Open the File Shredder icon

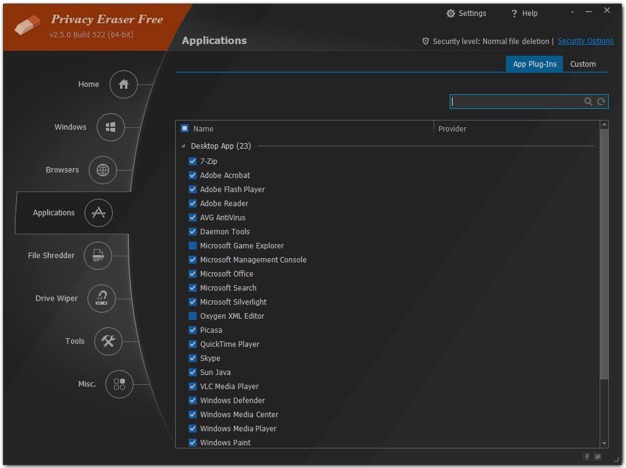(x=98, y=256)
